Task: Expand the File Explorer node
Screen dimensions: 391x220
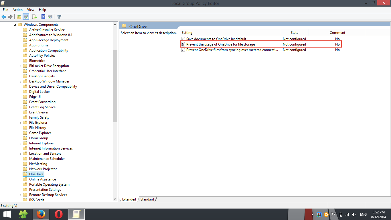Action: [20, 123]
